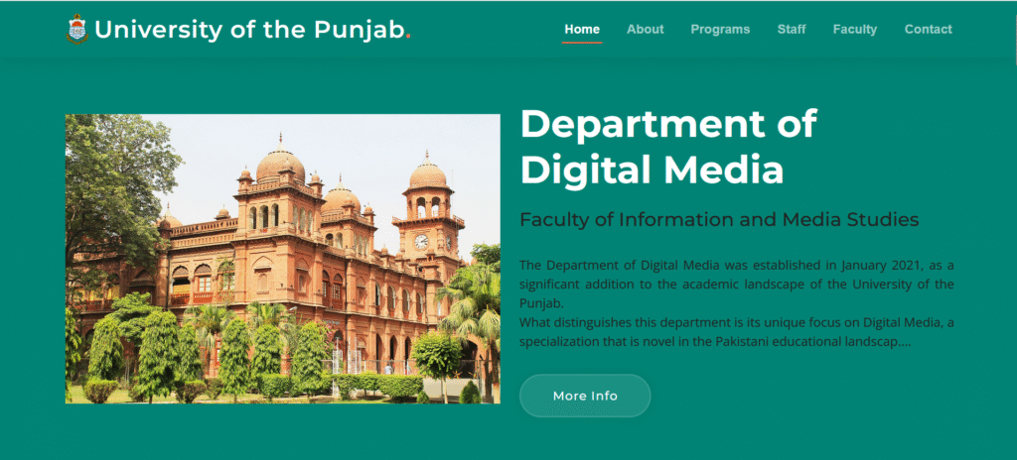Open the Staff navigation item

pos(792,29)
